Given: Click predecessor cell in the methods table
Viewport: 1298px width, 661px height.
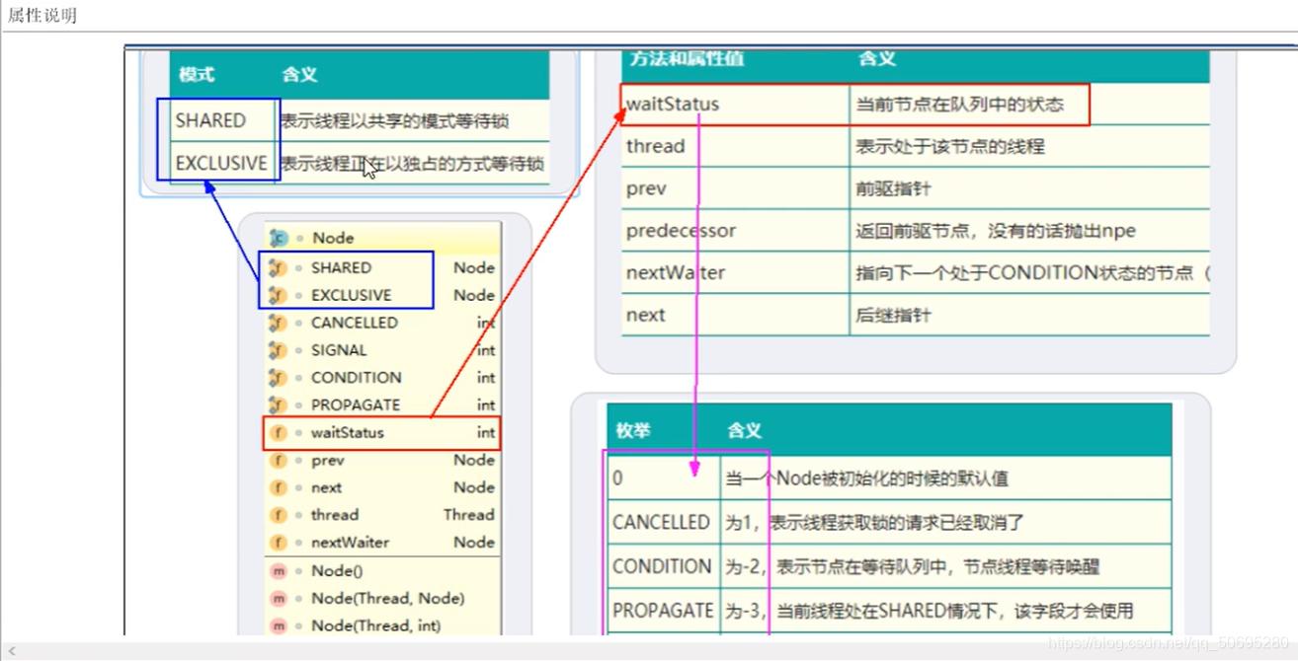Looking at the screenshot, I should click(x=735, y=231).
